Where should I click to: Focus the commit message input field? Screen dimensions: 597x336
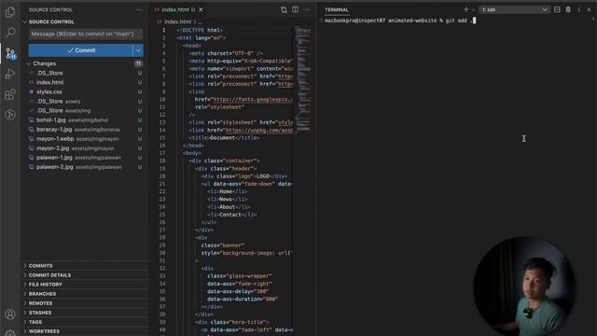[86, 34]
